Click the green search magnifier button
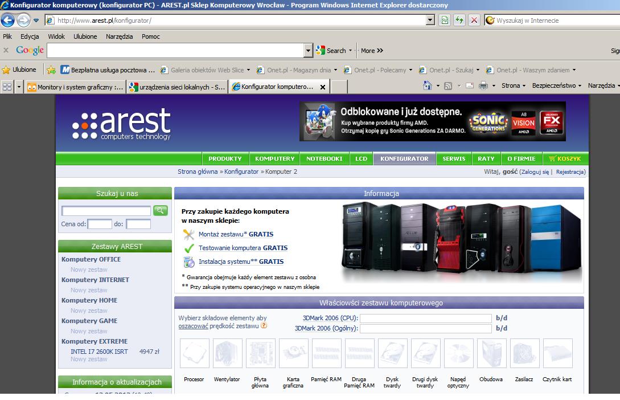The height and width of the screenshot is (400, 620). [x=161, y=211]
